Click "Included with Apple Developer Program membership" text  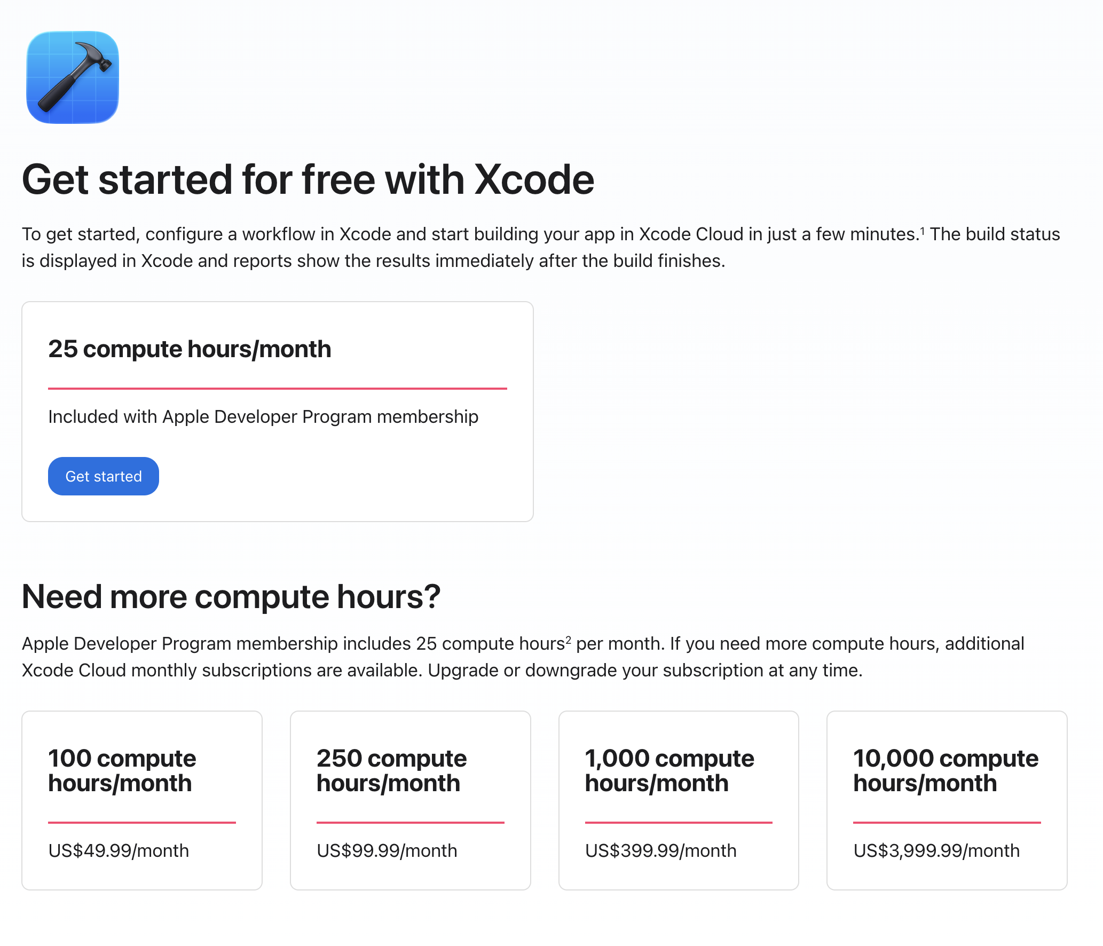point(263,417)
